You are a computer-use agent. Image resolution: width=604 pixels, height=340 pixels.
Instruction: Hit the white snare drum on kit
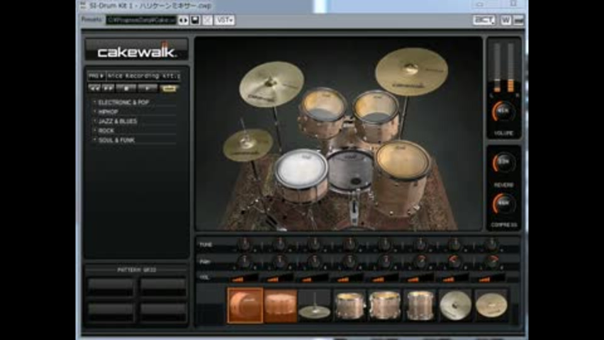(301, 176)
